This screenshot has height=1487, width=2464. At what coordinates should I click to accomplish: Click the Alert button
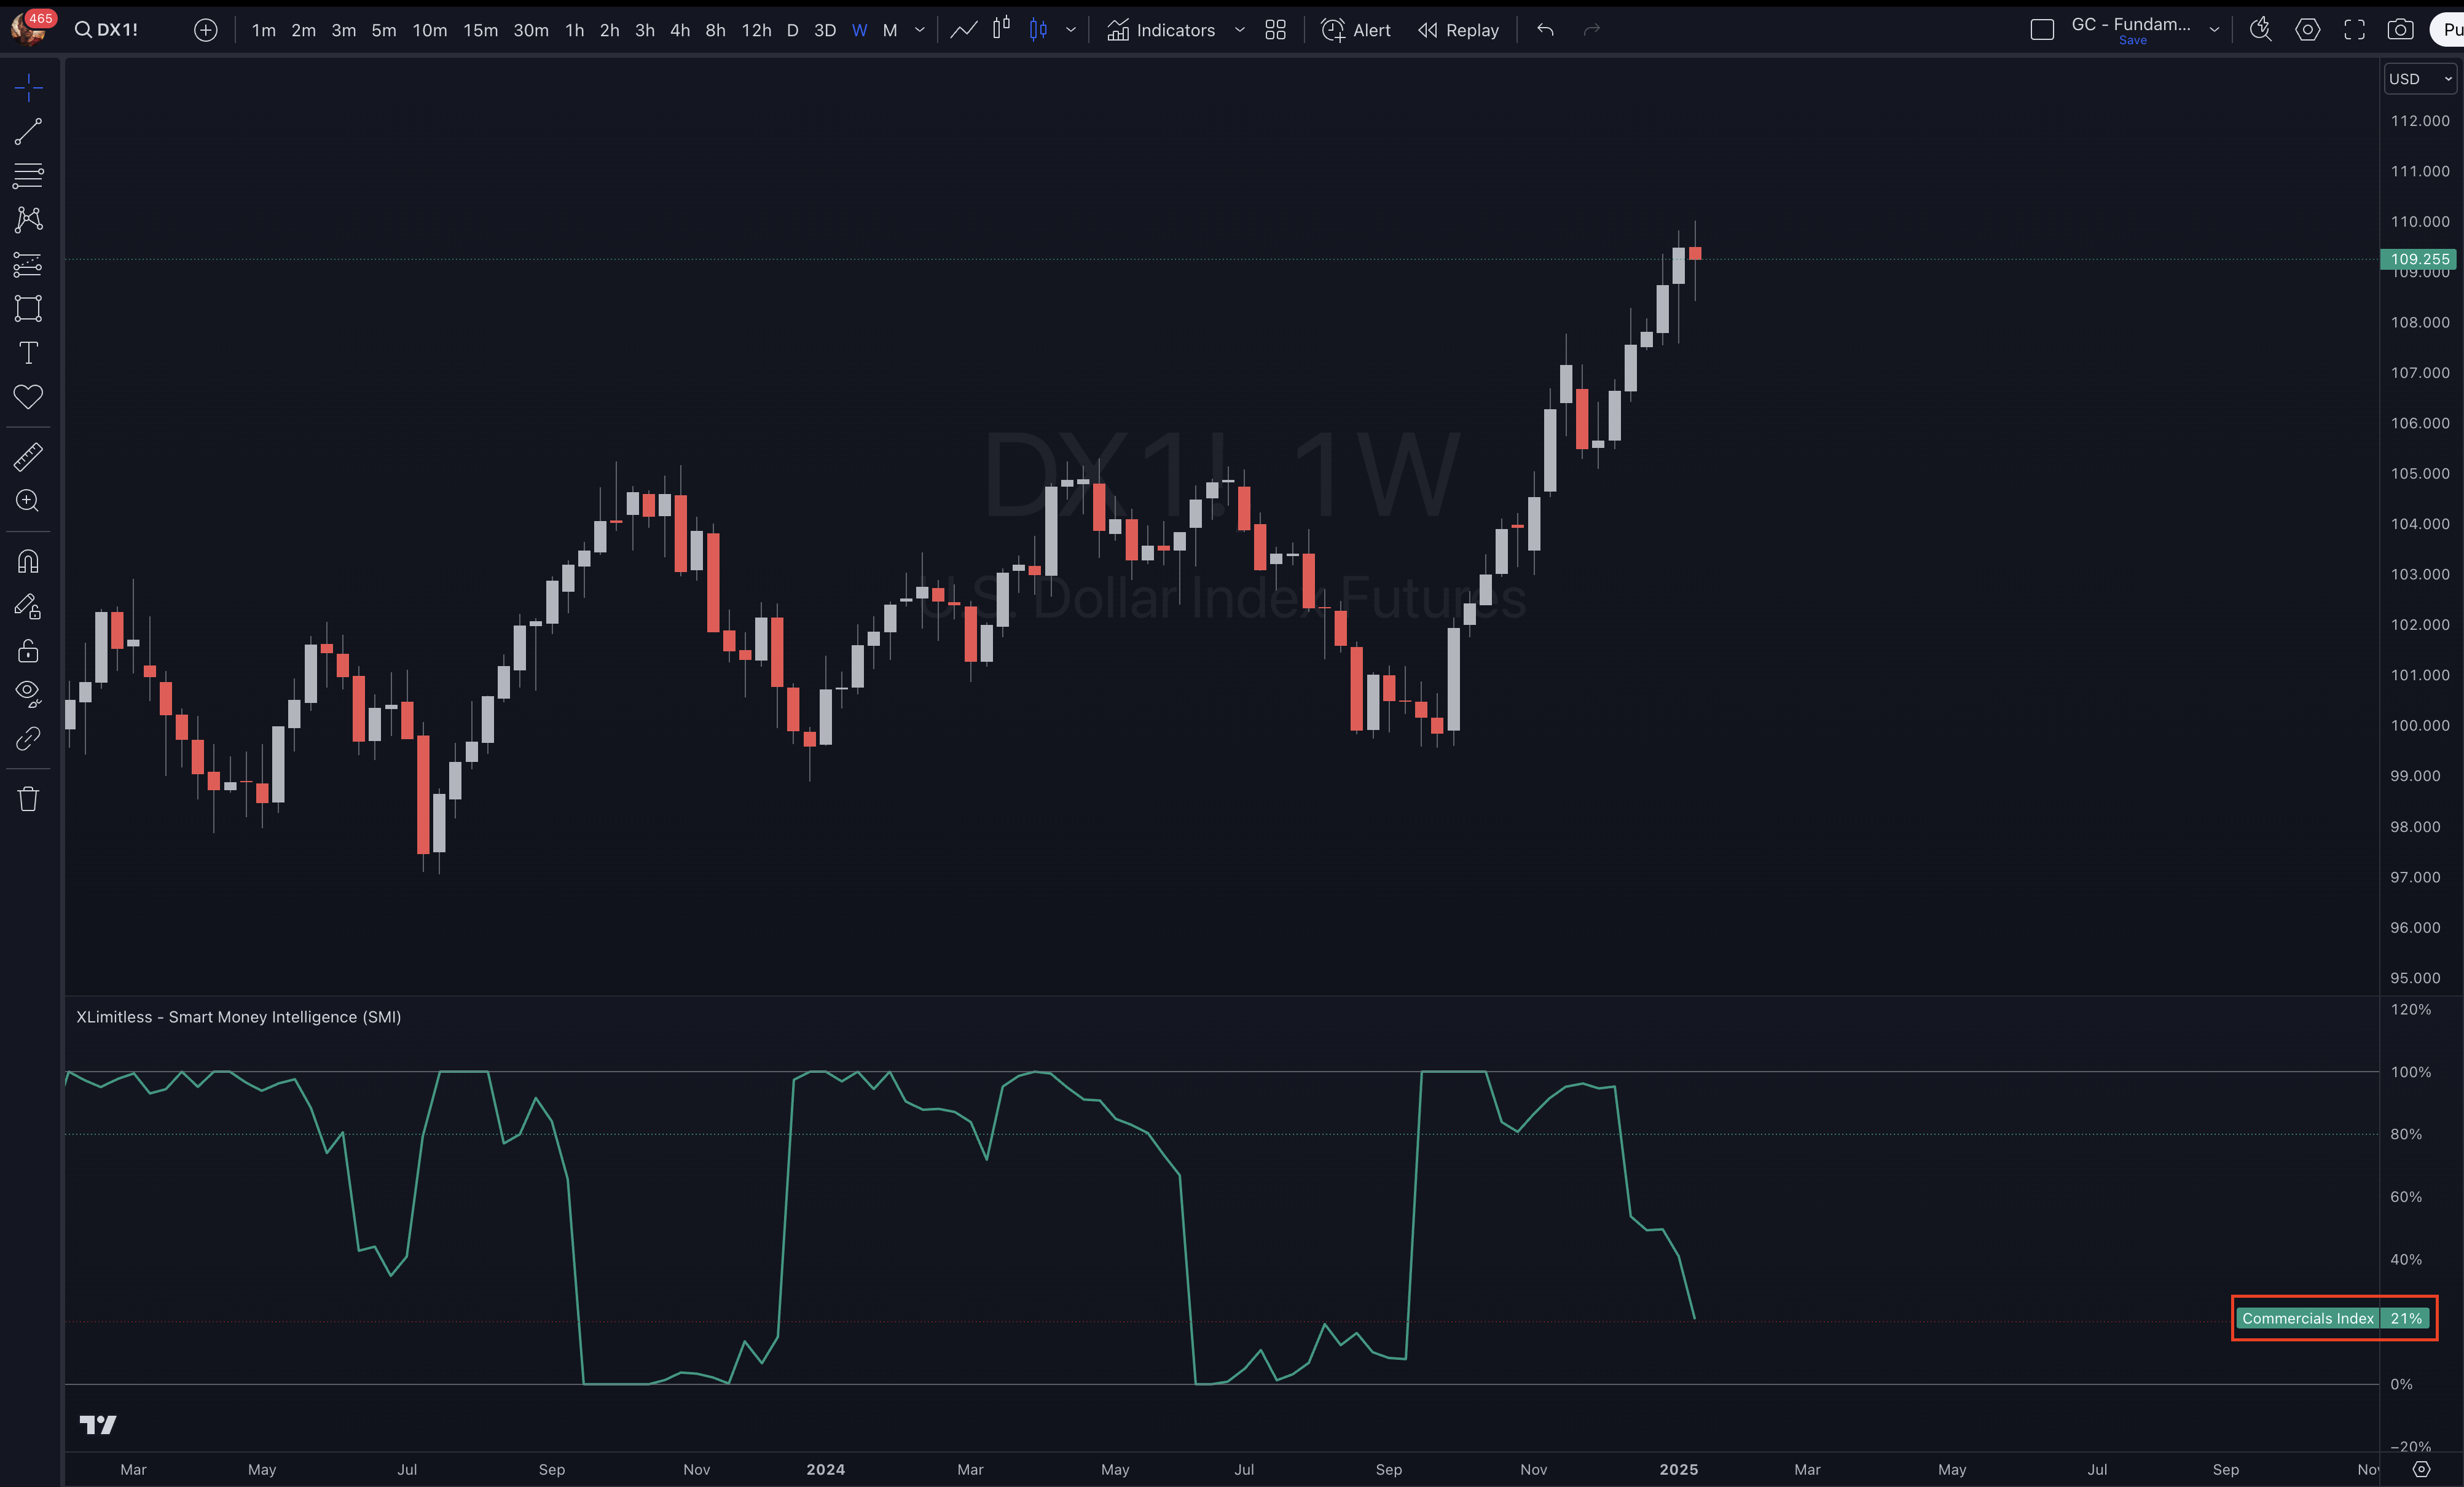click(x=1356, y=30)
